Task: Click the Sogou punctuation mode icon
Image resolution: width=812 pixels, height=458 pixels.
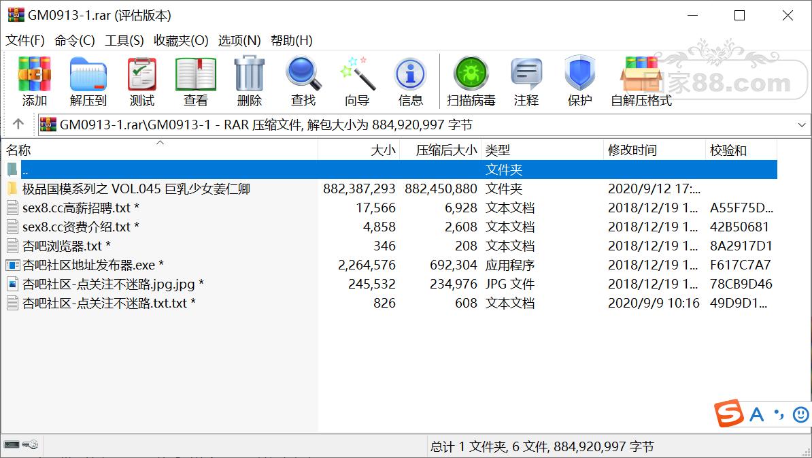Action: click(779, 414)
